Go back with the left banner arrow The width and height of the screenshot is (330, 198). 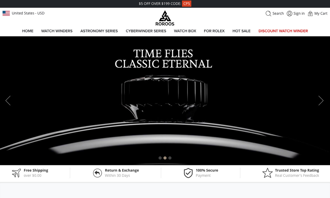8,101
